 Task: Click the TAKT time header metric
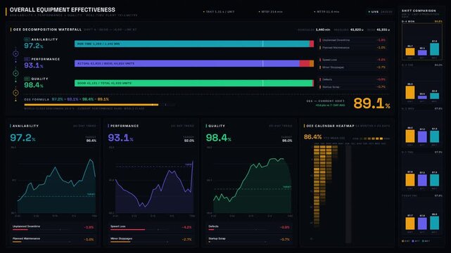click(219, 12)
